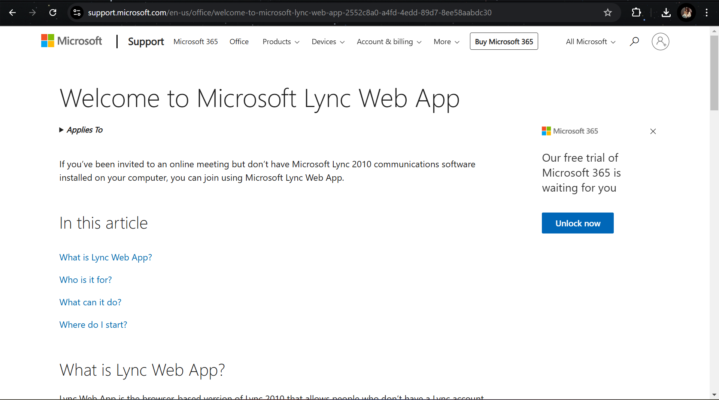Open the browser extensions puzzle icon
The image size is (719, 400).
pyautogui.click(x=636, y=13)
